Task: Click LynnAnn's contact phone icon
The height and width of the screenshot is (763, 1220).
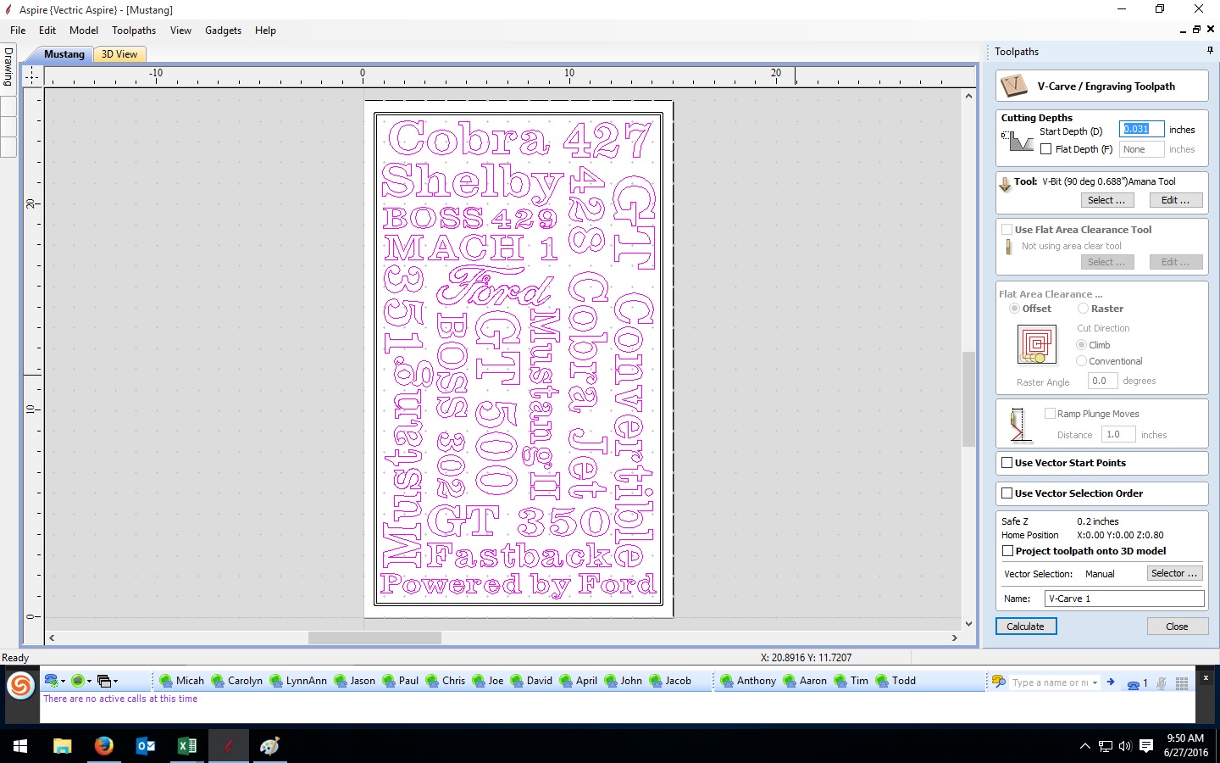Action: click(x=276, y=681)
